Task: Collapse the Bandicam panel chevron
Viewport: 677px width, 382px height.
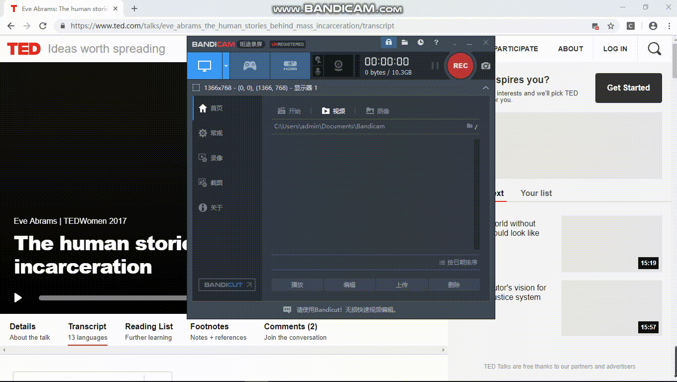Action: tap(486, 88)
